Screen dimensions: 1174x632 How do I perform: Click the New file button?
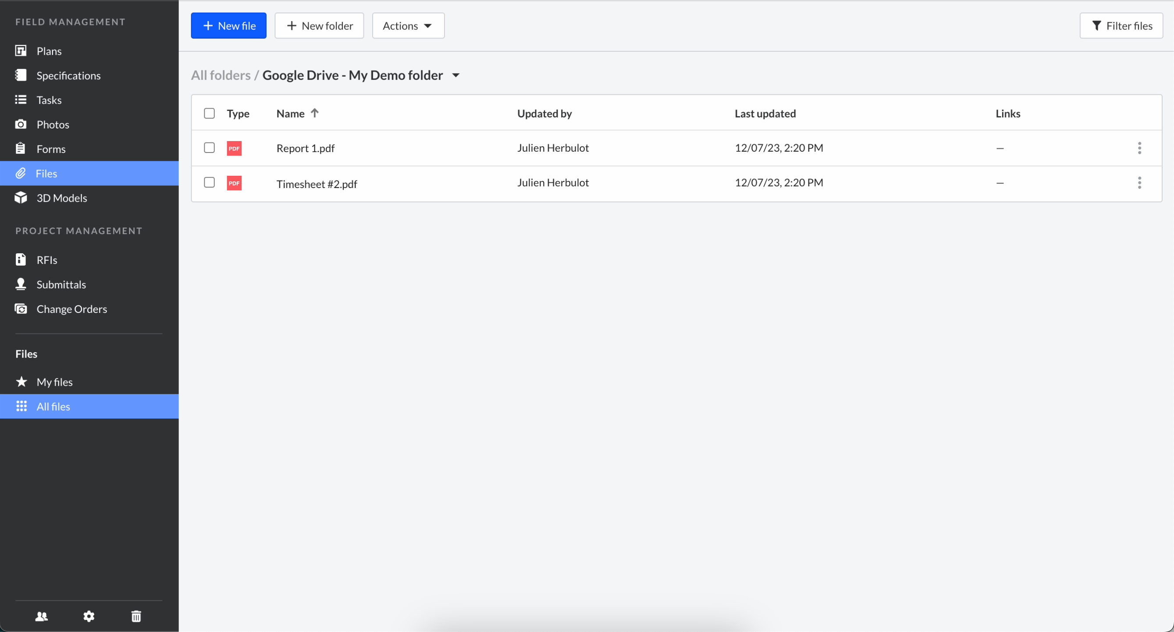tap(228, 26)
